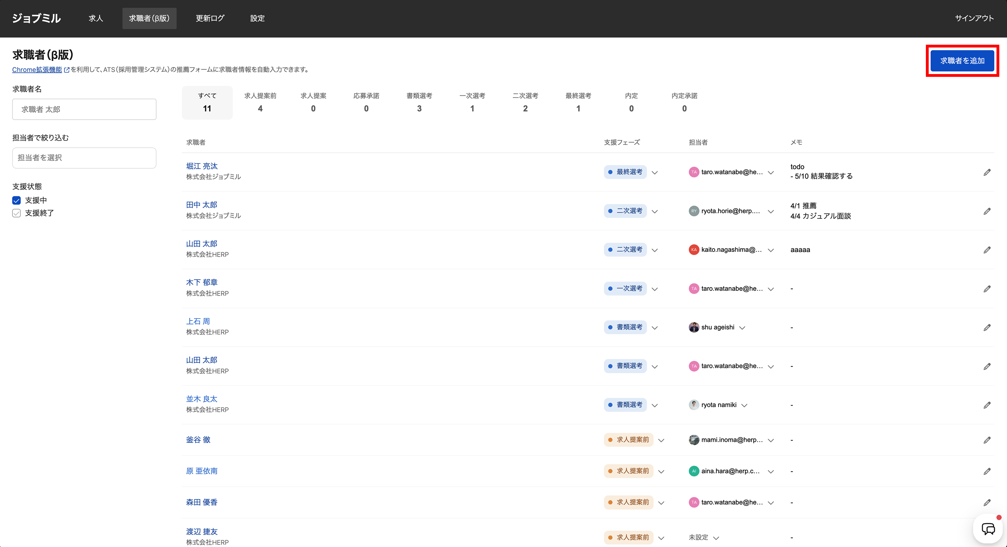Open candidate link 森田 優香
Image resolution: width=1007 pixels, height=547 pixels.
202,503
